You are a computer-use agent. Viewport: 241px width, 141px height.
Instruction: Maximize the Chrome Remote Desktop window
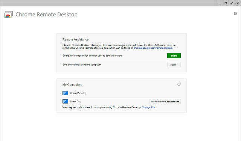(x=226, y=3)
